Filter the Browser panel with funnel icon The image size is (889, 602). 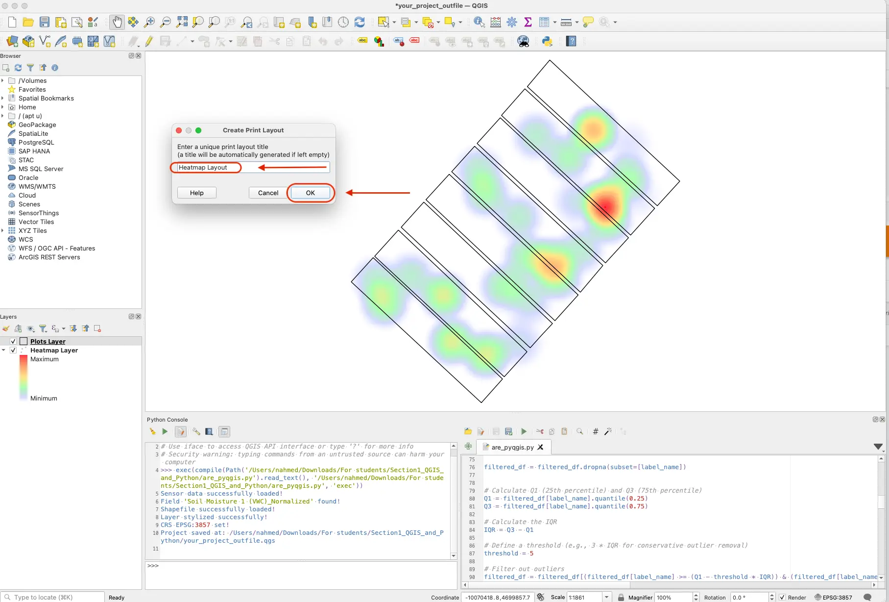pos(30,68)
